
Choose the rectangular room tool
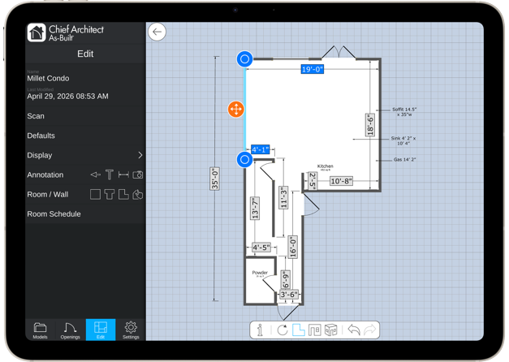[x=95, y=195]
